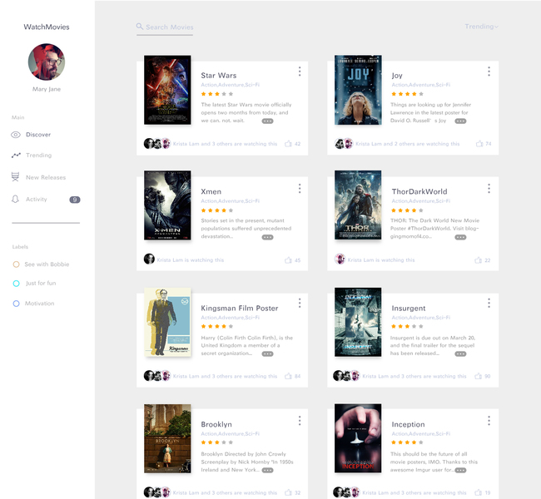Select the Motivation label circle
The width and height of the screenshot is (541, 499).
[16, 304]
